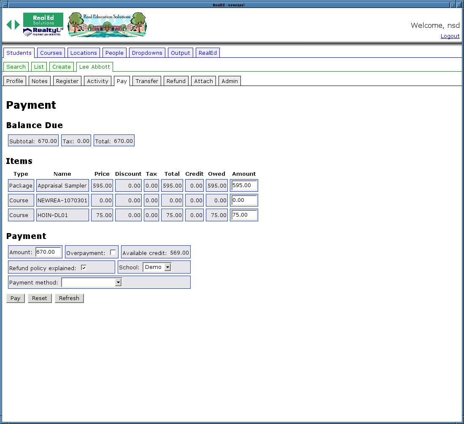Click the green back arrow icon

(x=9, y=25)
